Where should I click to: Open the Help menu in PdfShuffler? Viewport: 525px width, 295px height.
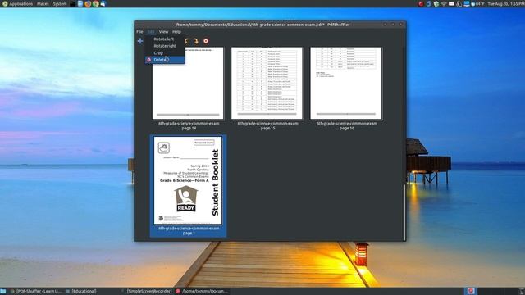coord(176,32)
